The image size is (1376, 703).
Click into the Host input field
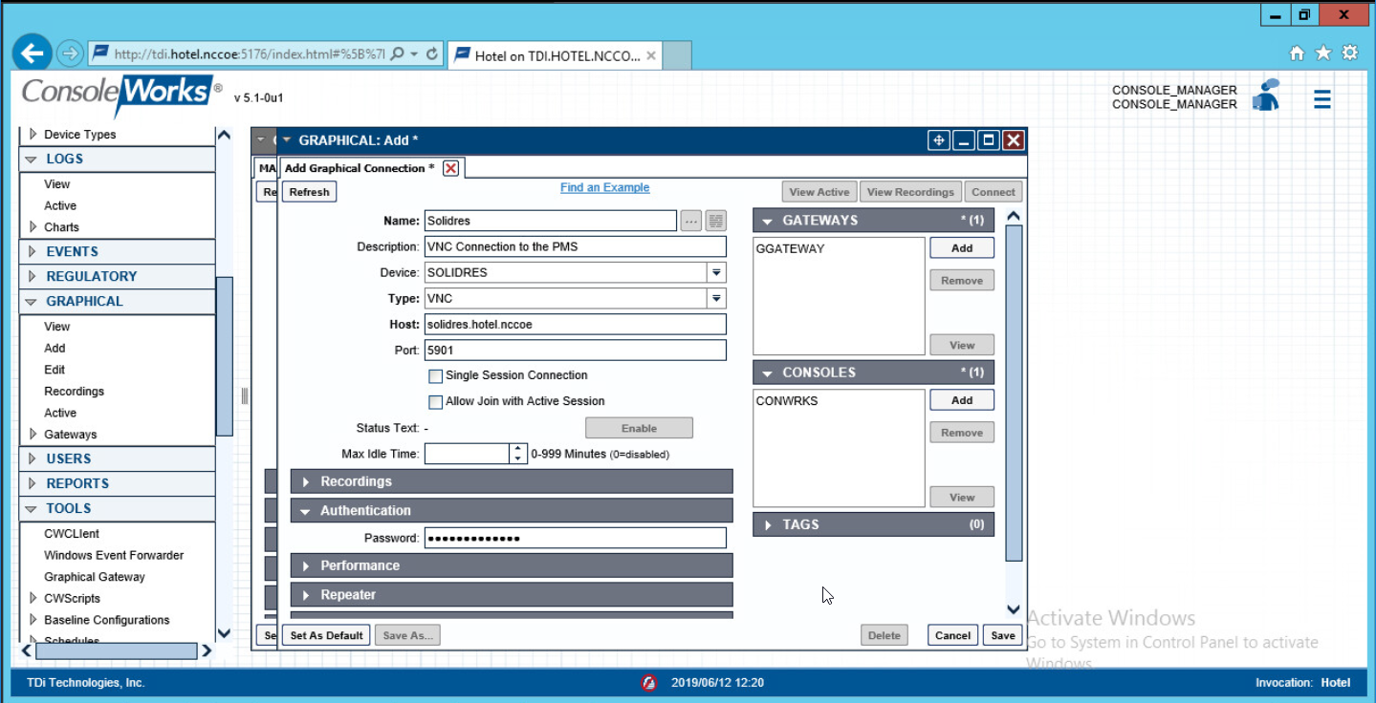pos(575,325)
